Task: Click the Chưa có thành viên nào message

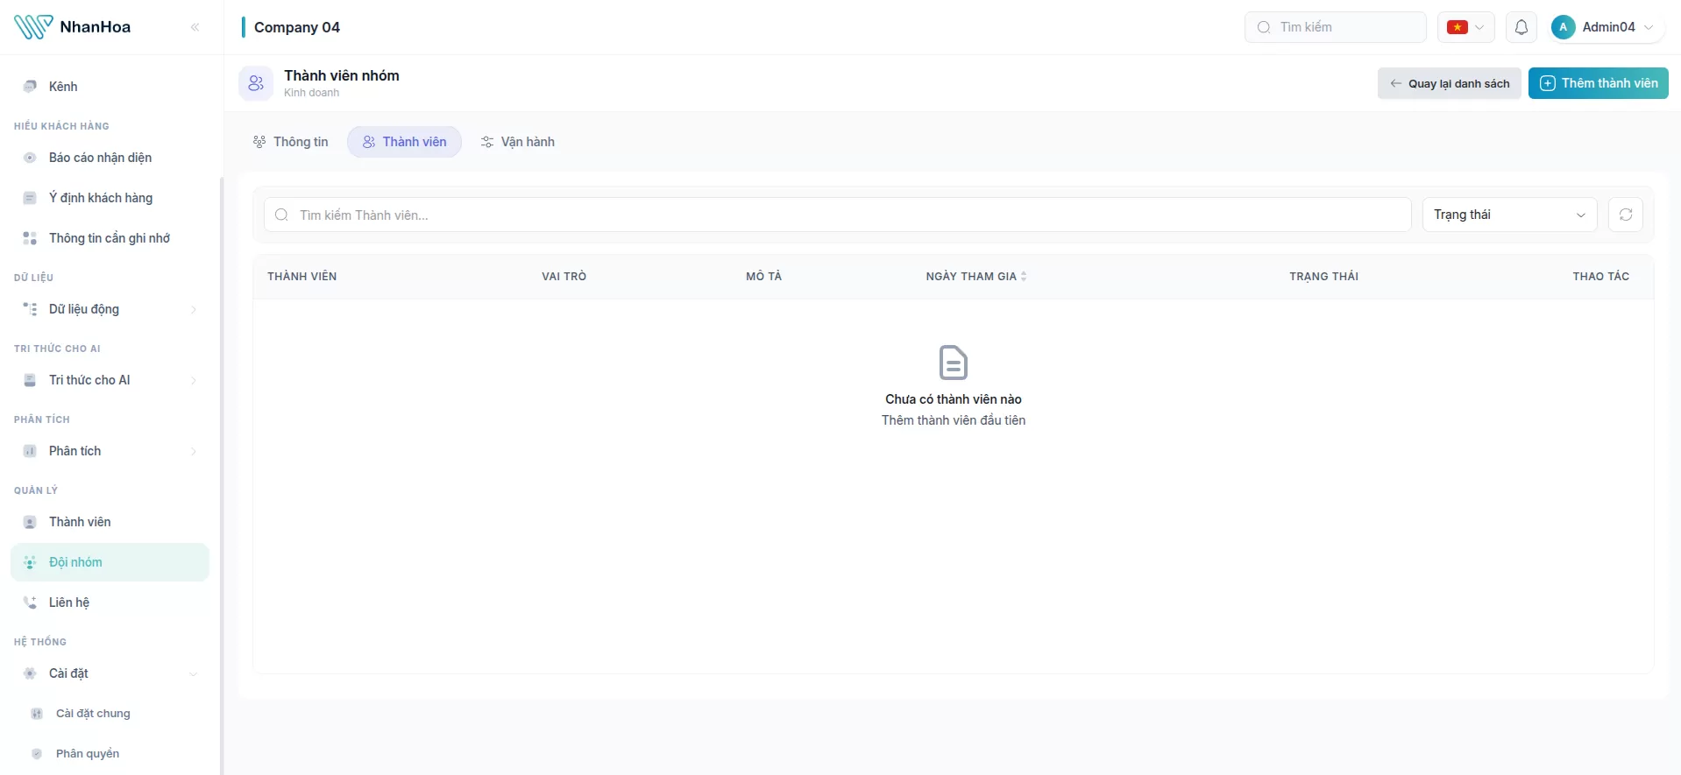Action: pos(954,399)
